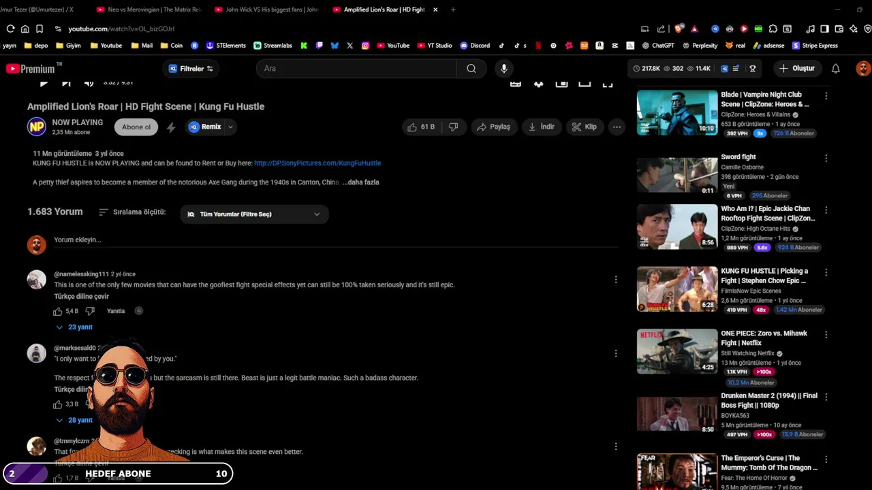872x490 pixels.
Task: Open the Filtreler filter toggle
Action: [191, 68]
